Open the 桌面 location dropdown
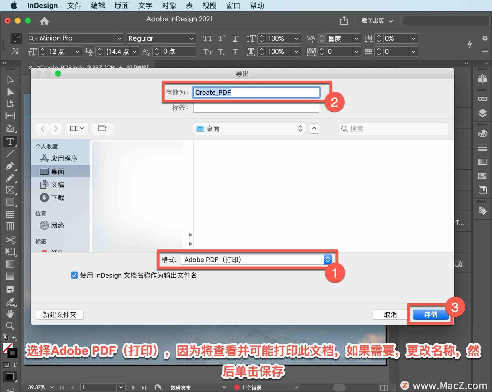The height and width of the screenshot is (392, 492). tap(249, 128)
